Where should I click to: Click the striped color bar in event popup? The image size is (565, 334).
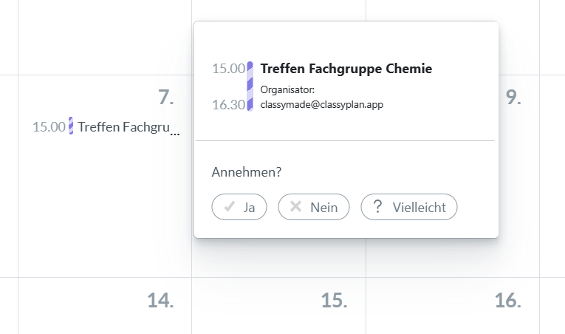(x=250, y=86)
